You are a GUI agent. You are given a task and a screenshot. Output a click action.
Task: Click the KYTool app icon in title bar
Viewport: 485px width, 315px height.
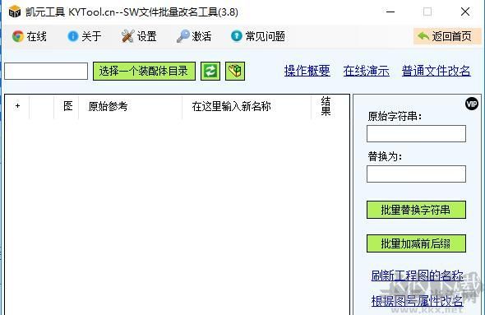pyautogui.click(x=15, y=12)
